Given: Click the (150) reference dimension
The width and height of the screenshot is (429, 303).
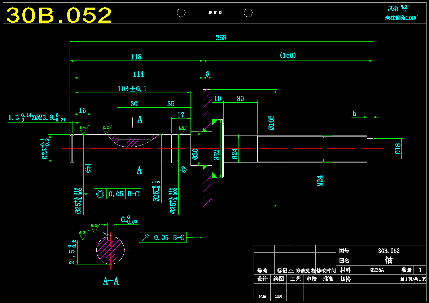Looking at the screenshot, I should (288, 55).
